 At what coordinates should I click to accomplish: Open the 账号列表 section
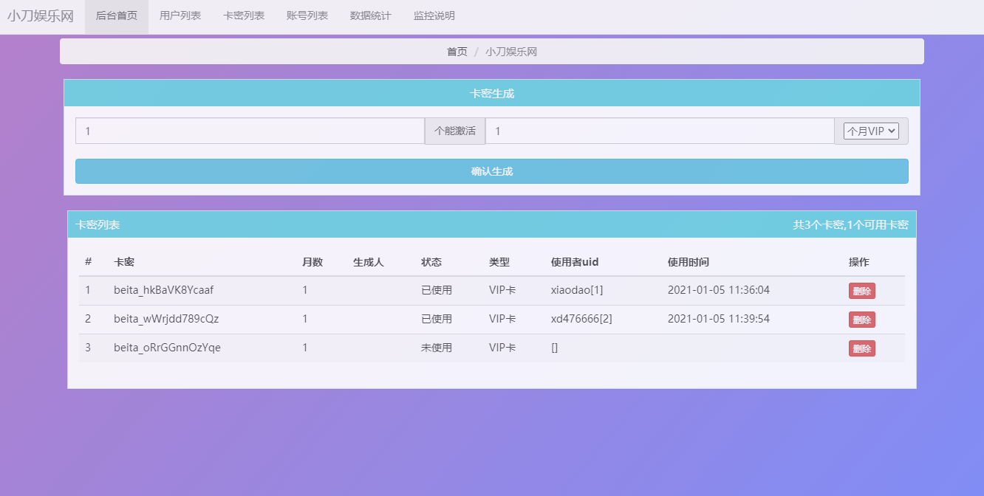(307, 16)
